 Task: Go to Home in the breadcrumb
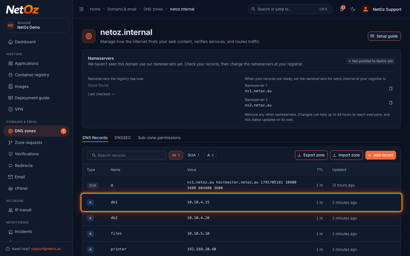coord(95,9)
